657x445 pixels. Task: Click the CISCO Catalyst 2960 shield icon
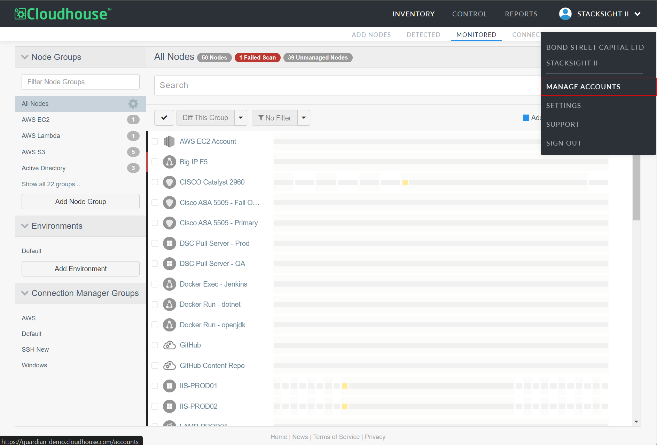pos(169,182)
